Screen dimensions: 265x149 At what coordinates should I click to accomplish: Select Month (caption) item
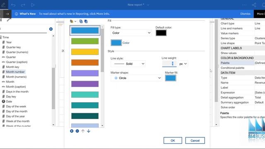click(16, 87)
